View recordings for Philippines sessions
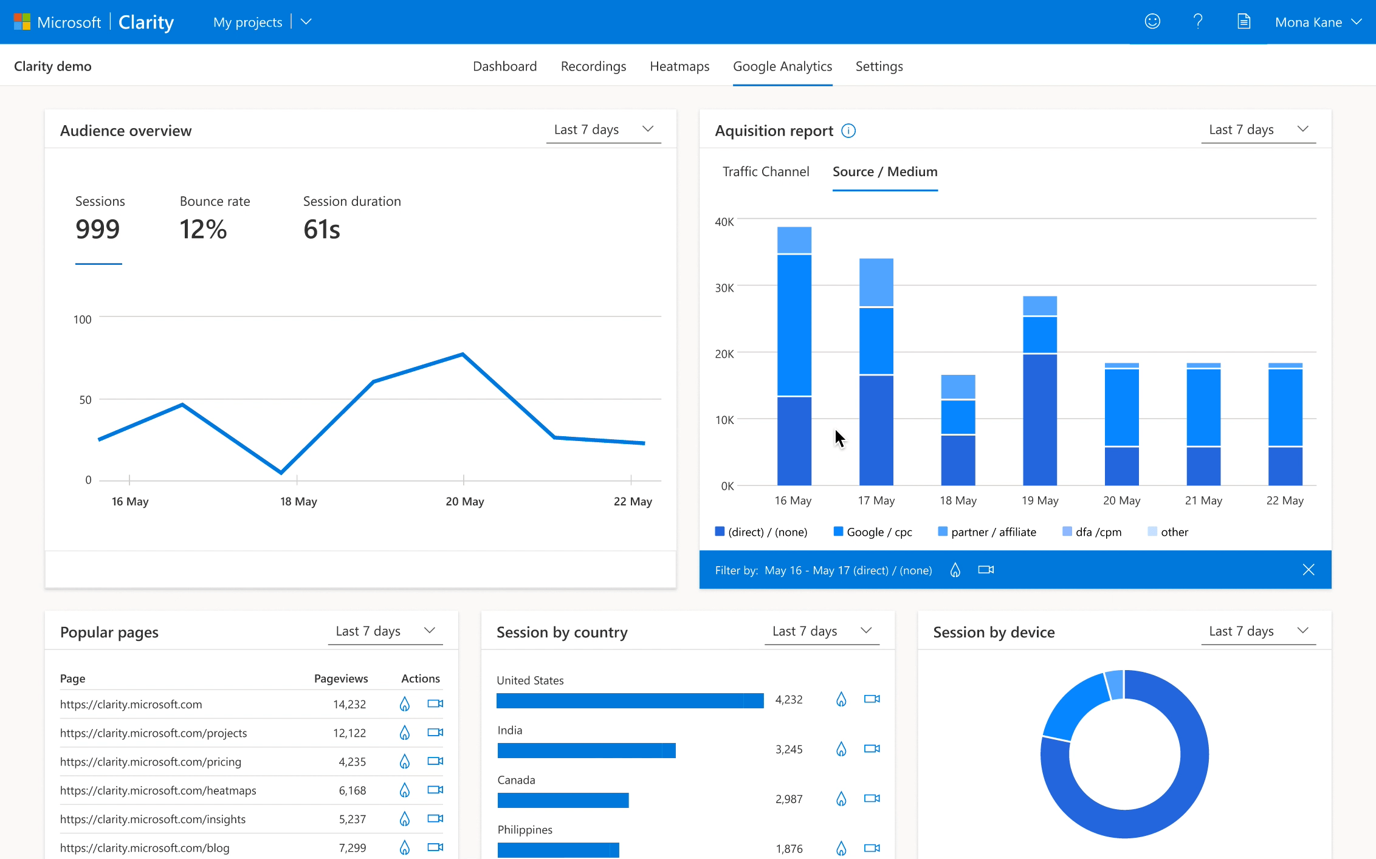The height and width of the screenshot is (859, 1376). coord(872,848)
